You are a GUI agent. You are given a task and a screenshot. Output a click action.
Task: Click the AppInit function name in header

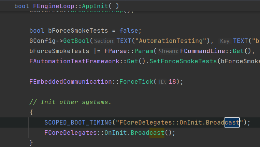(x=95, y=6)
